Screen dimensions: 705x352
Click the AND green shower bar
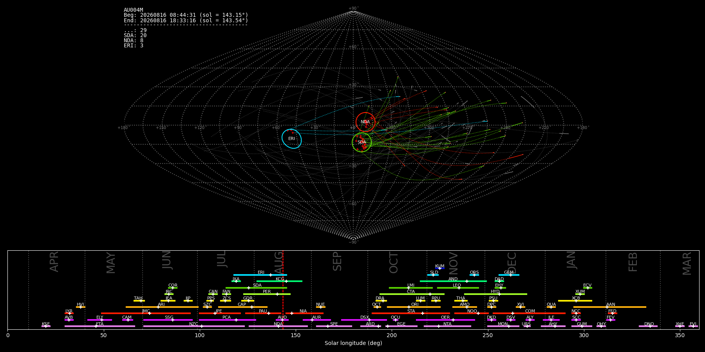pos(453,281)
